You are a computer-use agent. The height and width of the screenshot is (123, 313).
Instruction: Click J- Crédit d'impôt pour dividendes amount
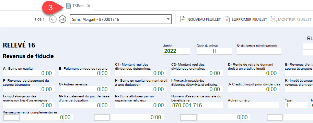[x=254, y=90]
